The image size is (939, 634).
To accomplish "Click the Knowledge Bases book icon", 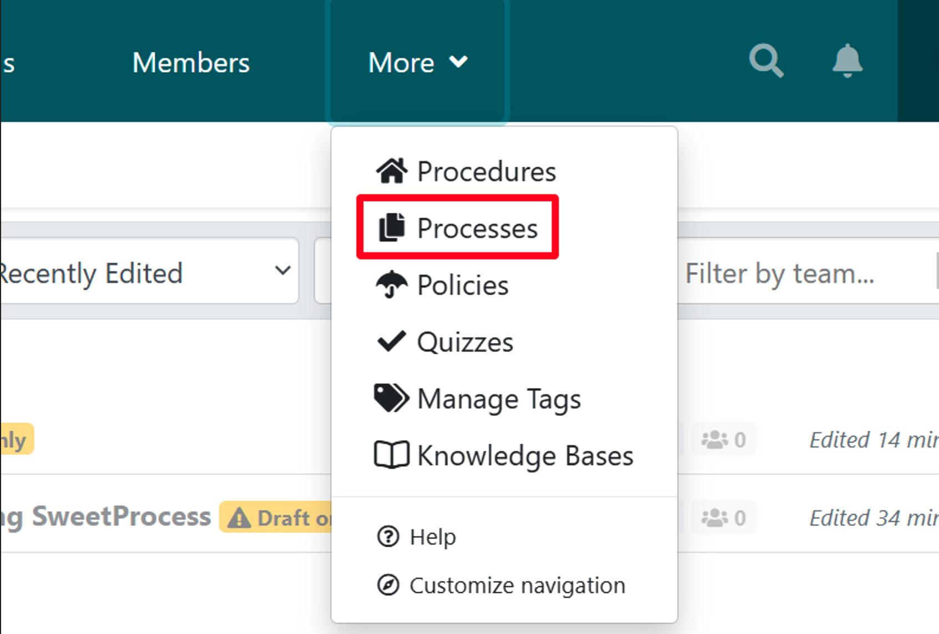I will [392, 455].
